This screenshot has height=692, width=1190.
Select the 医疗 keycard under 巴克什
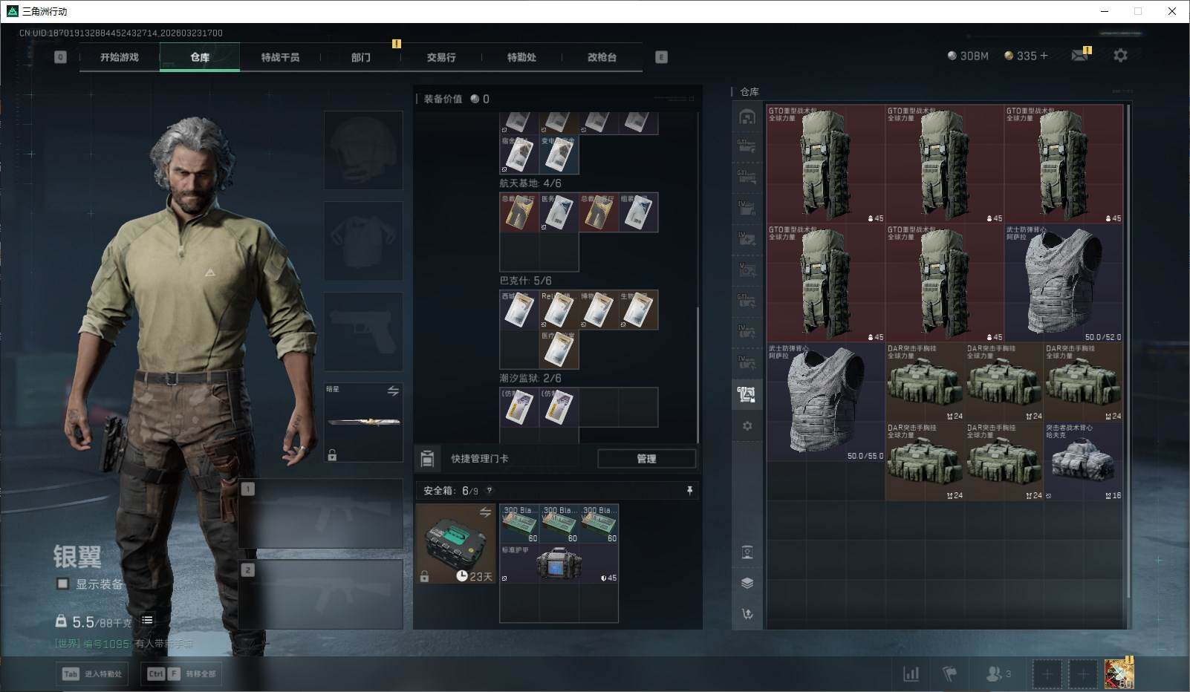pos(559,350)
